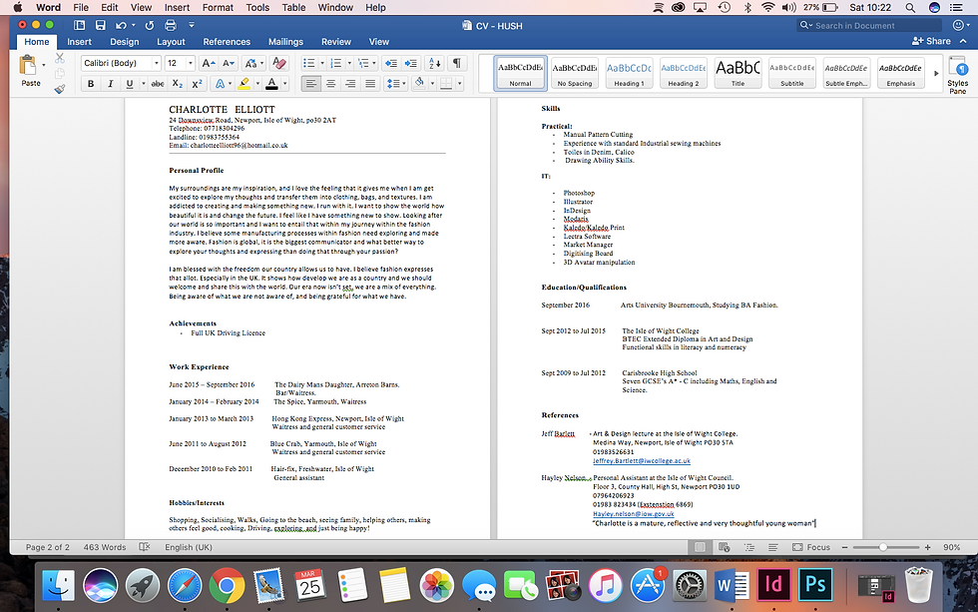This screenshot has width=978, height=612.
Task: Click the Paste clipboard icon
Action: coord(28,66)
